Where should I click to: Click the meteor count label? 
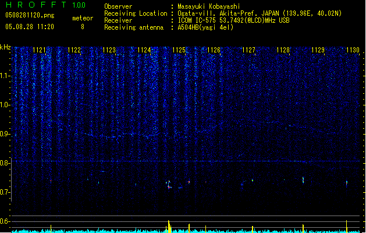[x=83, y=18]
